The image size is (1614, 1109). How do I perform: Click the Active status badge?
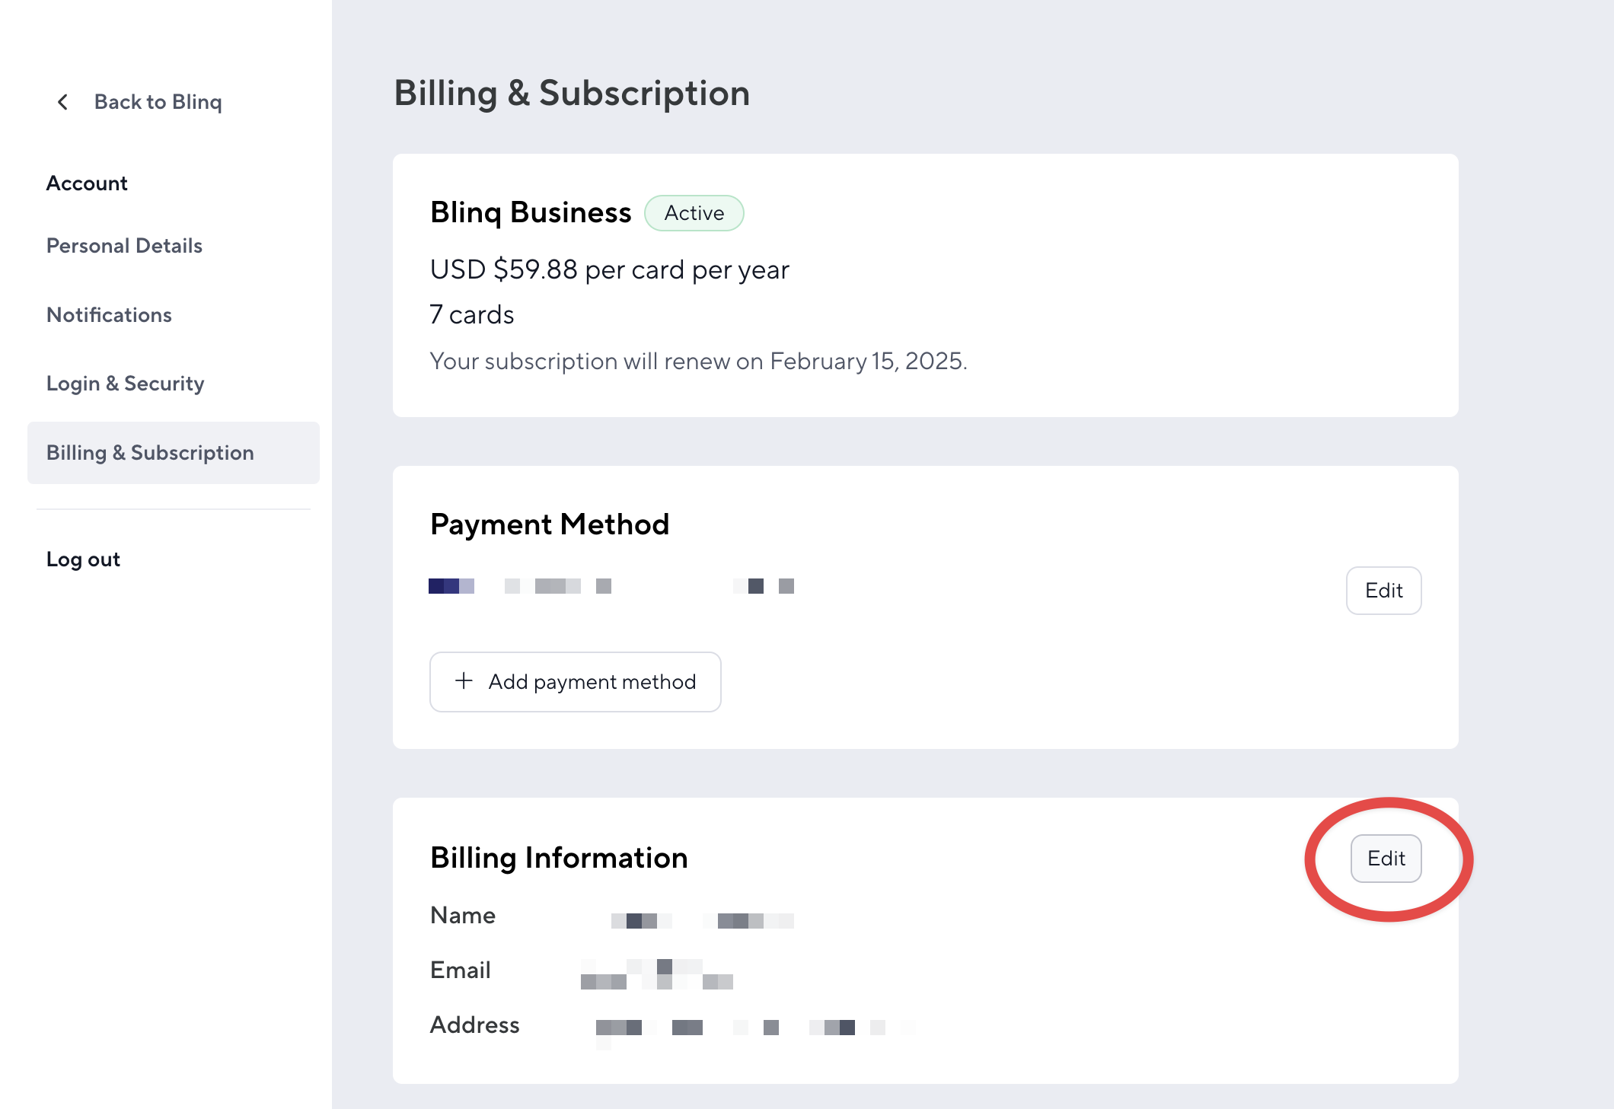click(x=694, y=213)
